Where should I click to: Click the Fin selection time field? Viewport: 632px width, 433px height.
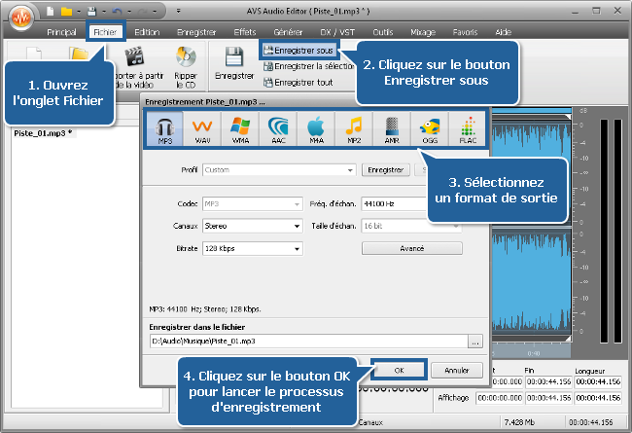(548, 381)
